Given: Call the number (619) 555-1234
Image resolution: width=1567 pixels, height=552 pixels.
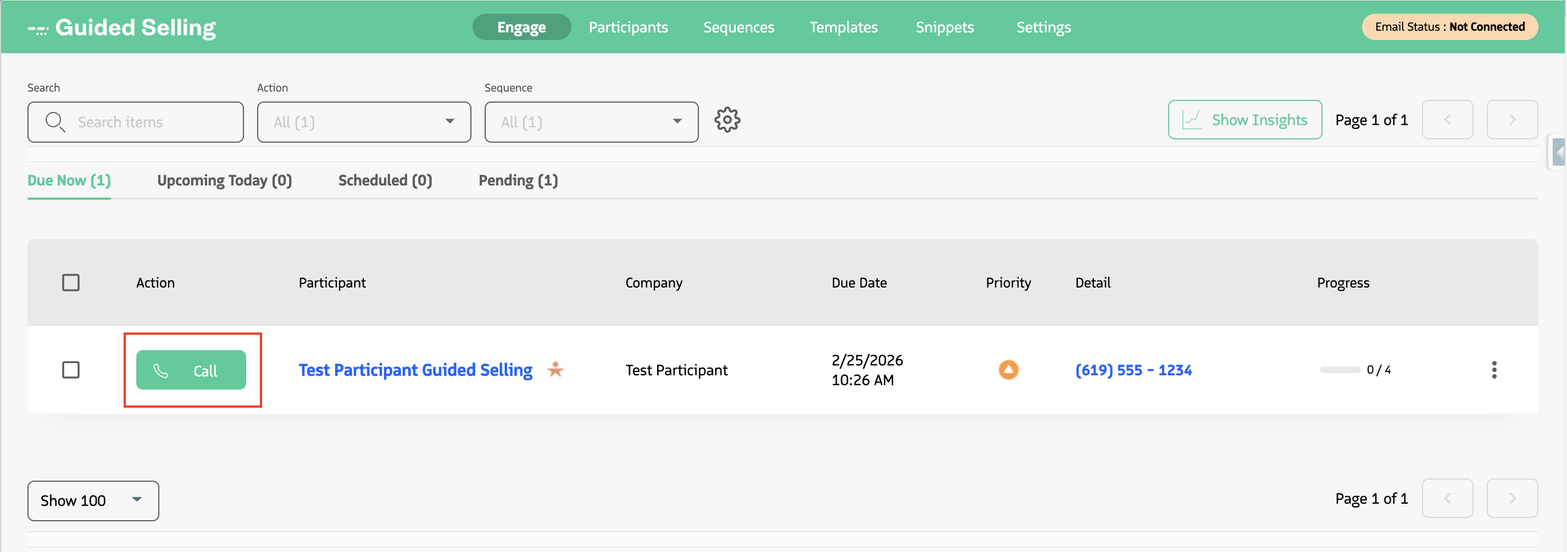Looking at the screenshot, I should coord(1133,370).
